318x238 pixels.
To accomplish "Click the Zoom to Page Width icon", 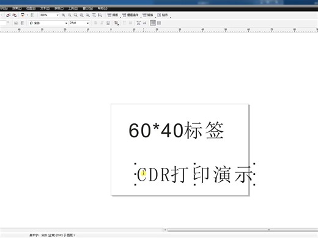I will coord(94,15).
